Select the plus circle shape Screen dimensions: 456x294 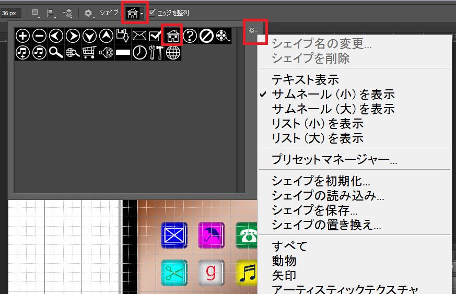22,36
